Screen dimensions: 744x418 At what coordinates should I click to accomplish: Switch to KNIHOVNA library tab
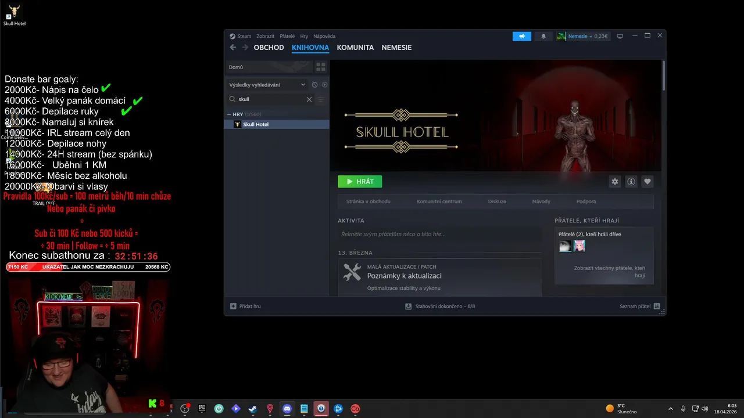pyautogui.click(x=310, y=48)
